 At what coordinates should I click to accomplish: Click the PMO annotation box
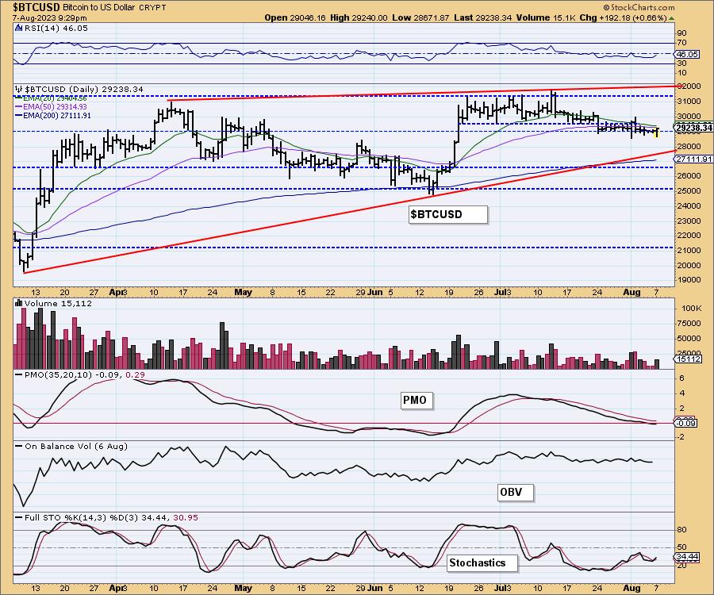[416, 400]
